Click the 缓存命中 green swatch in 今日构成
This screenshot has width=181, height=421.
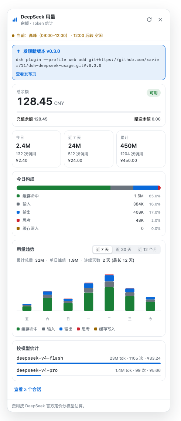click(18, 196)
